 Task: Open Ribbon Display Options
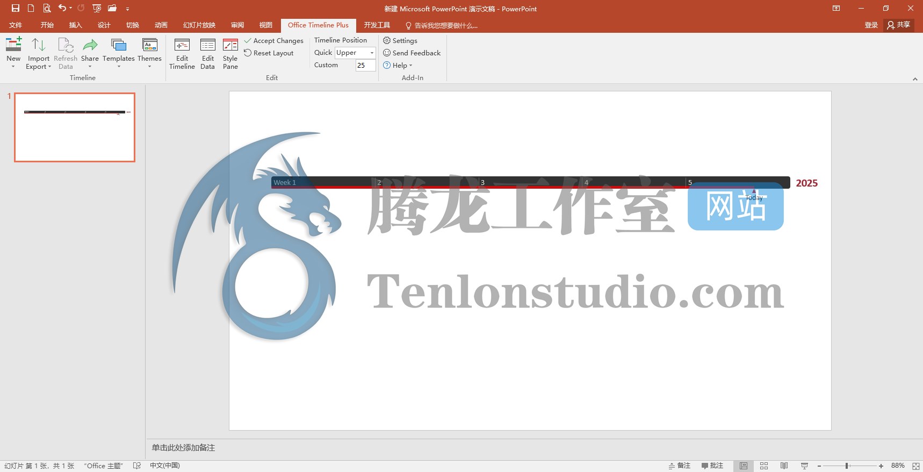click(x=836, y=8)
